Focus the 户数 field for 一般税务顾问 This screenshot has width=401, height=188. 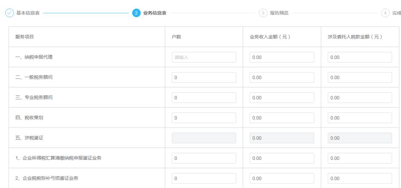tap(204, 77)
